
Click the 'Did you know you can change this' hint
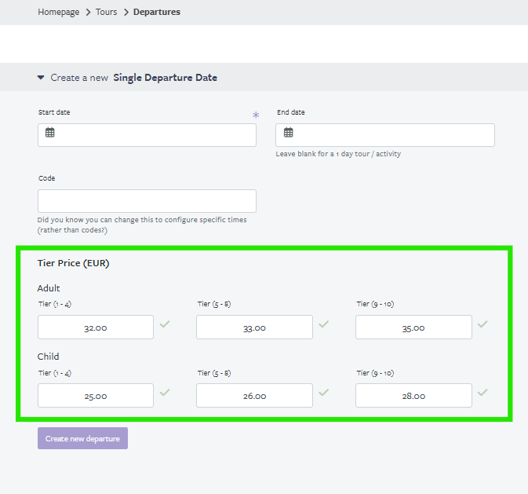[x=142, y=225]
